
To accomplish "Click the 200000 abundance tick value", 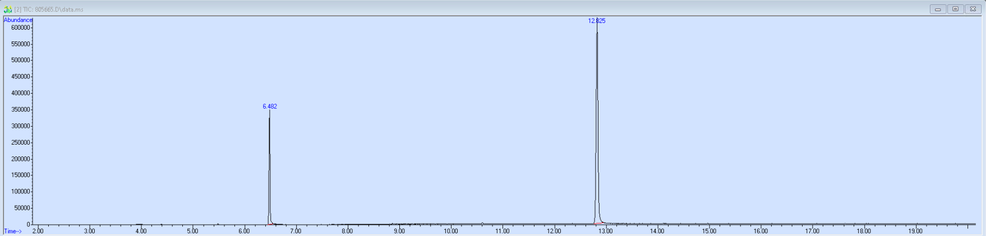I will point(20,159).
